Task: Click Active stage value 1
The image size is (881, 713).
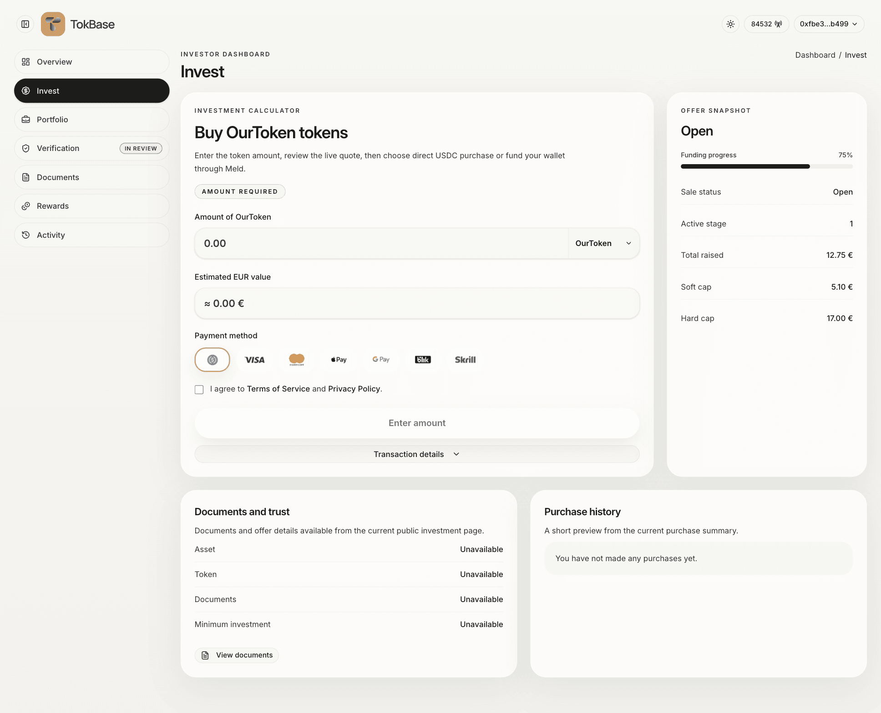Action: click(x=851, y=224)
